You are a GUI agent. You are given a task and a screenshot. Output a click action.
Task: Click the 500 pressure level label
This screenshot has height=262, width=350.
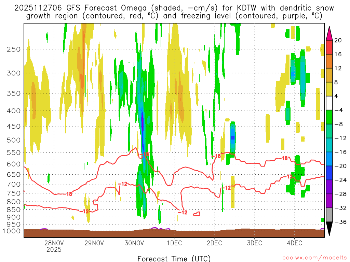pyautogui.click(x=14, y=140)
